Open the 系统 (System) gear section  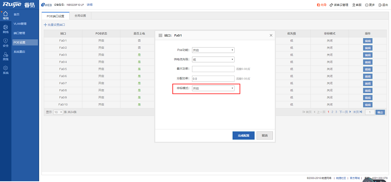click(5, 70)
